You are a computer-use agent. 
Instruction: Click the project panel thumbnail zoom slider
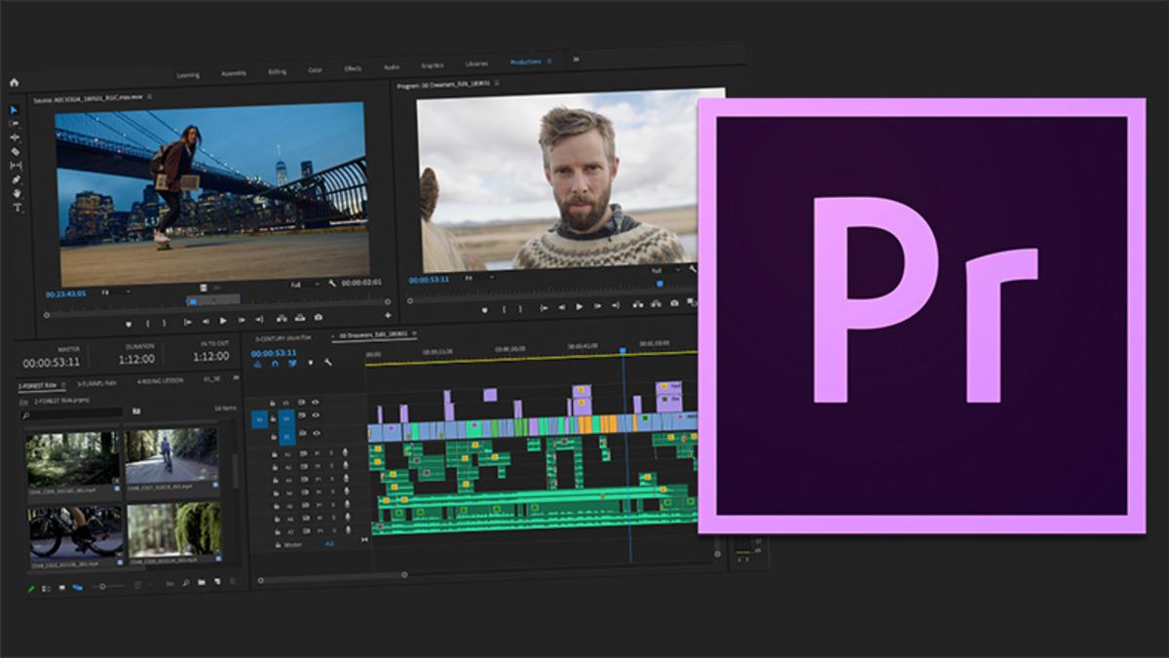(97, 587)
